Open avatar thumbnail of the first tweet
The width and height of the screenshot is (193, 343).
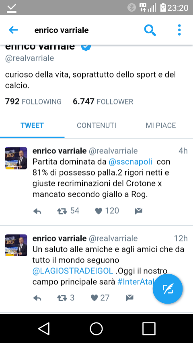pyautogui.click(x=16, y=158)
